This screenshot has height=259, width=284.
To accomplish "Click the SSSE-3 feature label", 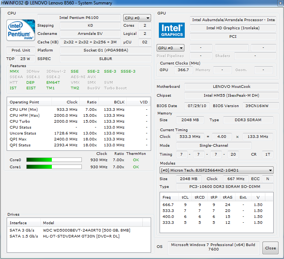I will pos(128,71).
